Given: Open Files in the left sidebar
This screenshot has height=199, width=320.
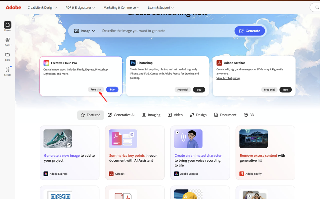Looking at the screenshot, I should (7, 56).
